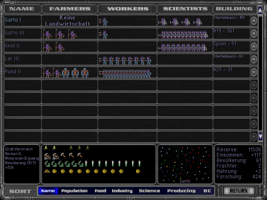The height and width of the screenshot is (200, 267).
Task: Open build queue for A25 - 3t
Action: click(254, 73)
